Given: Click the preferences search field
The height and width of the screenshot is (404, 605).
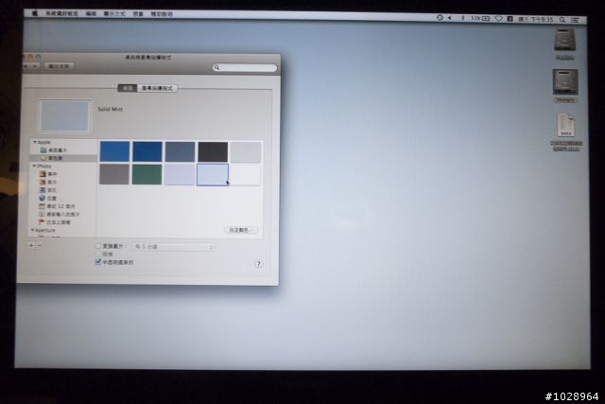Looking at the screenshot, I should (x=245, y=67).
